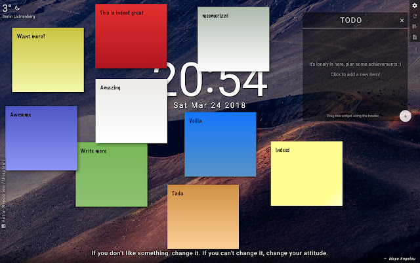Open settings via the gear icon

[x=414, y=6]
